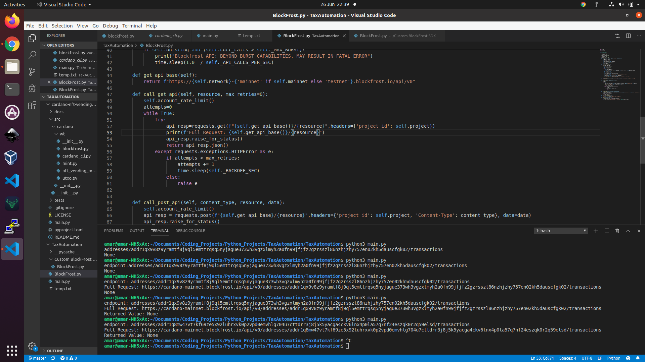Open the Extensions view
The width and height of the screenshot is (645, 362).
pos(32,106)
